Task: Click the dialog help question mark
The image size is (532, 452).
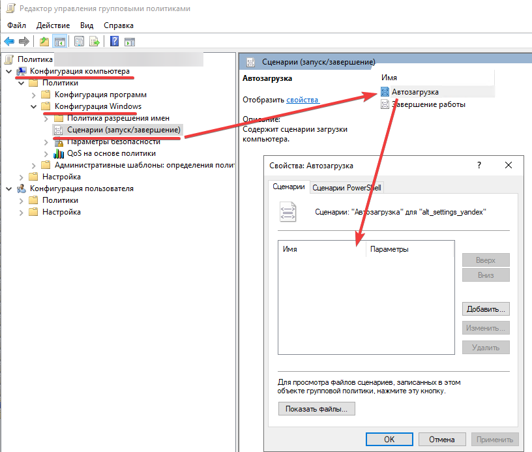Action: pos(479,165)
